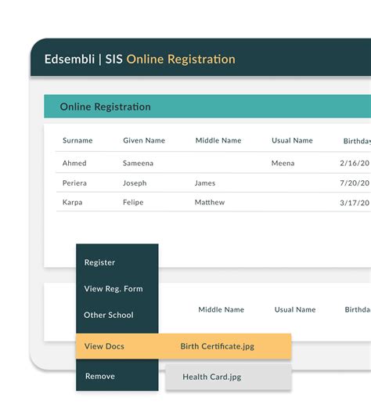Open Health Card.jpg document

point(211,377)
